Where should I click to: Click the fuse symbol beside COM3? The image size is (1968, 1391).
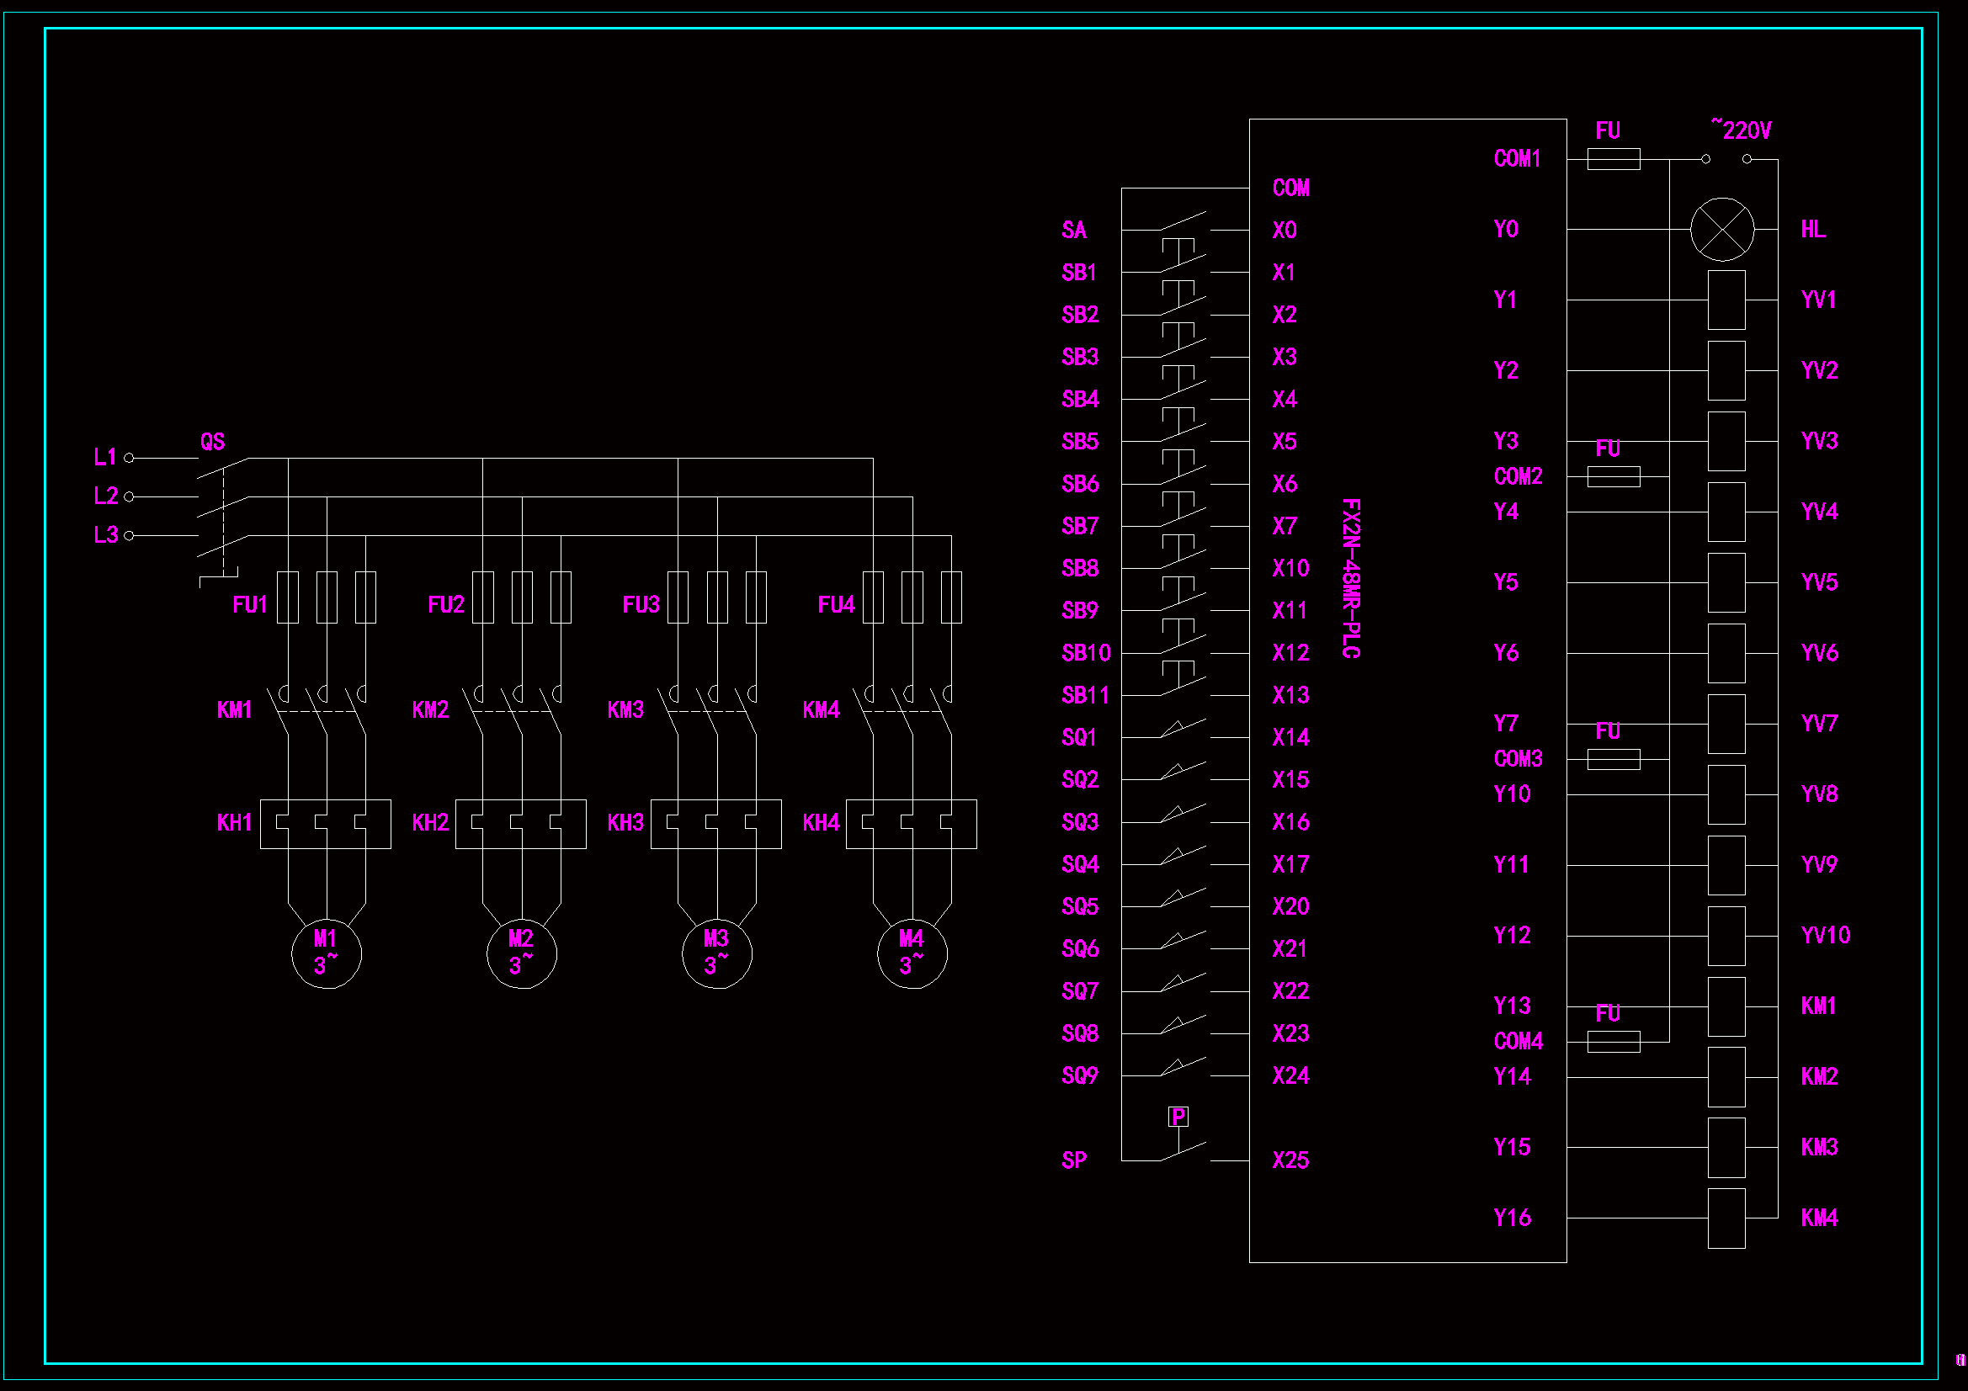(x=1613, y=759)
